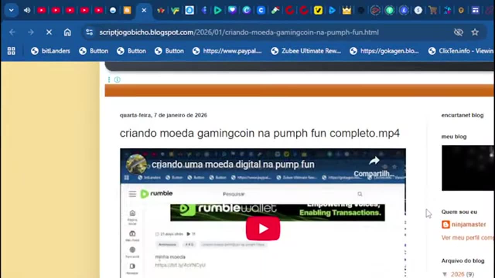This screenshot has width=495, height=278.
Task: Open the blue play arrow tab
Action: coord(332,10)
